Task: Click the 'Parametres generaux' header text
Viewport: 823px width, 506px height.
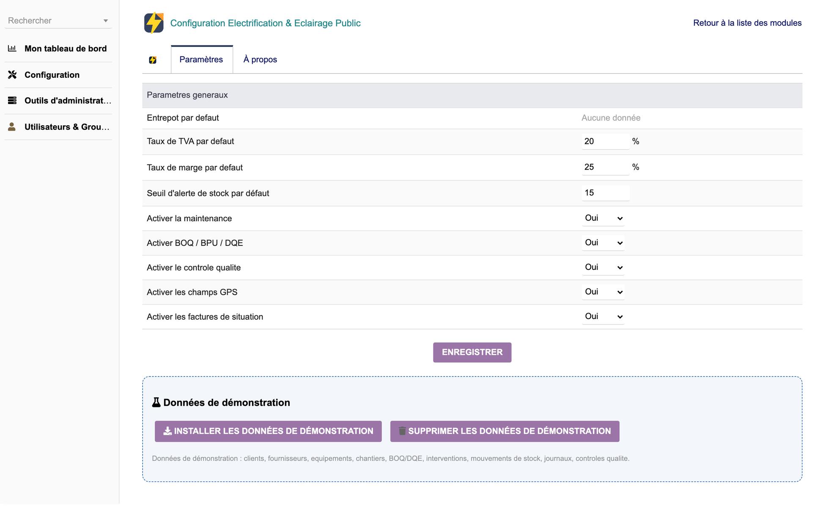Action: (187, 95)
